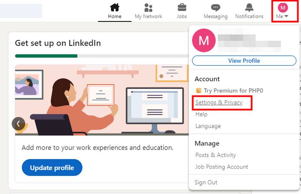The width and height of the screenshot is (301, 194).
Task: Click the Home house icon
Action: (x=114, y=8)
